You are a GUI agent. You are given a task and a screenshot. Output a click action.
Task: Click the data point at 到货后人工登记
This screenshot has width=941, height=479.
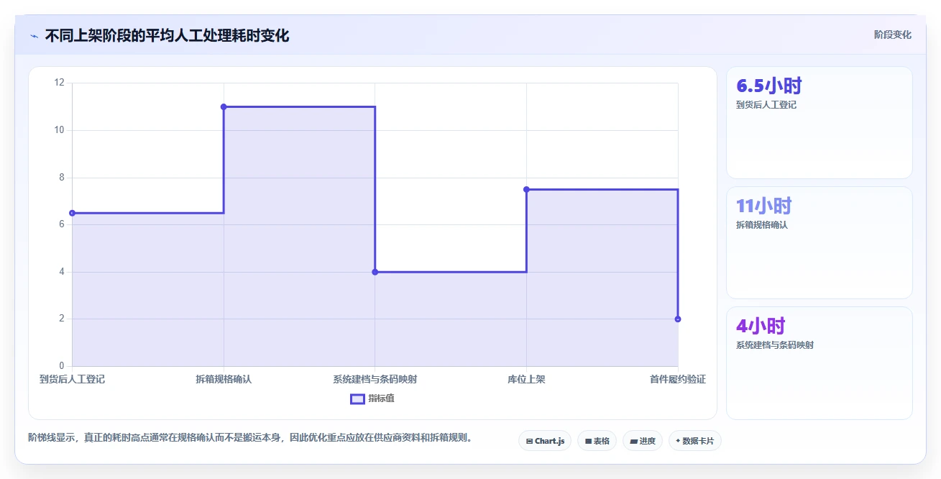(x=72, y=213)
